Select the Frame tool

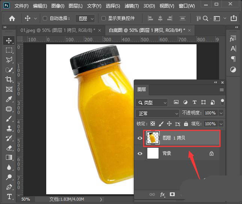coord(9,89)
